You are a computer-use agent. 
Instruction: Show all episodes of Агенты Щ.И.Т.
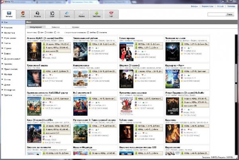coord(57,51)
